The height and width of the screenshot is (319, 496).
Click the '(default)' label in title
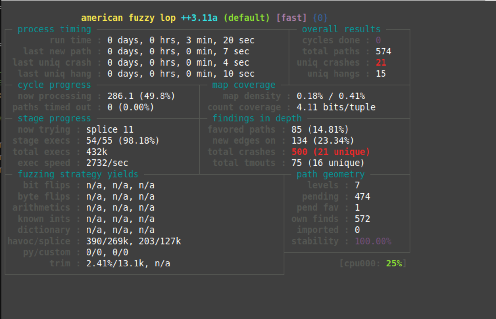[x=247, y=18]
